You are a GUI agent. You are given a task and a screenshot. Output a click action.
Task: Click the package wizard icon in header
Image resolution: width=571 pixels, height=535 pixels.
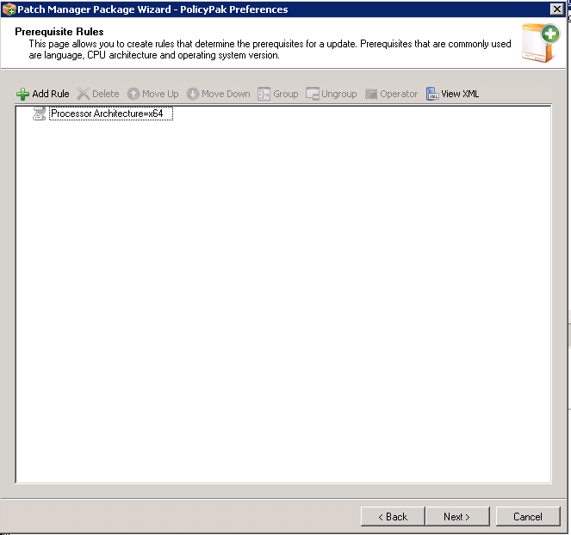[540, 43]
